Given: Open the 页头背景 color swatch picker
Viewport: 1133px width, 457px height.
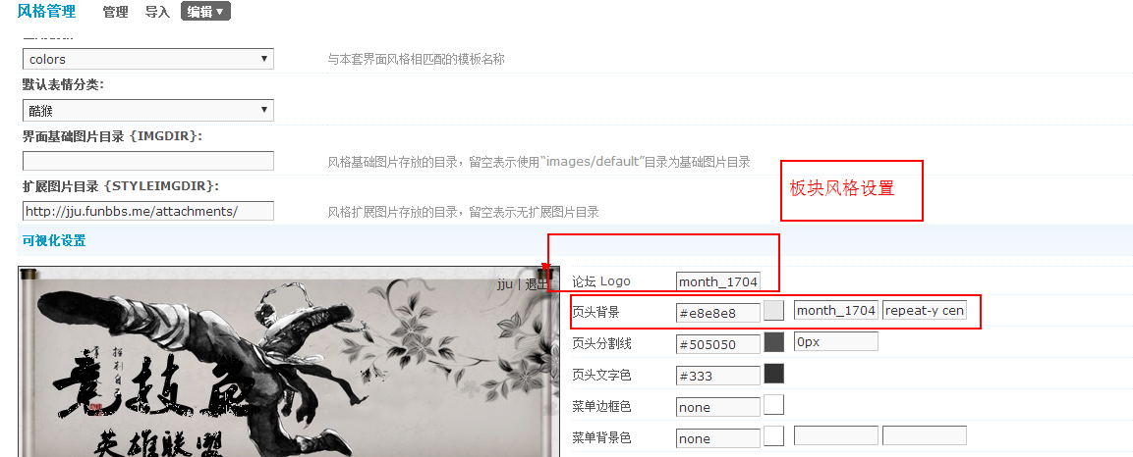Looking at the screenshot, I should click(x=774, y=311).
